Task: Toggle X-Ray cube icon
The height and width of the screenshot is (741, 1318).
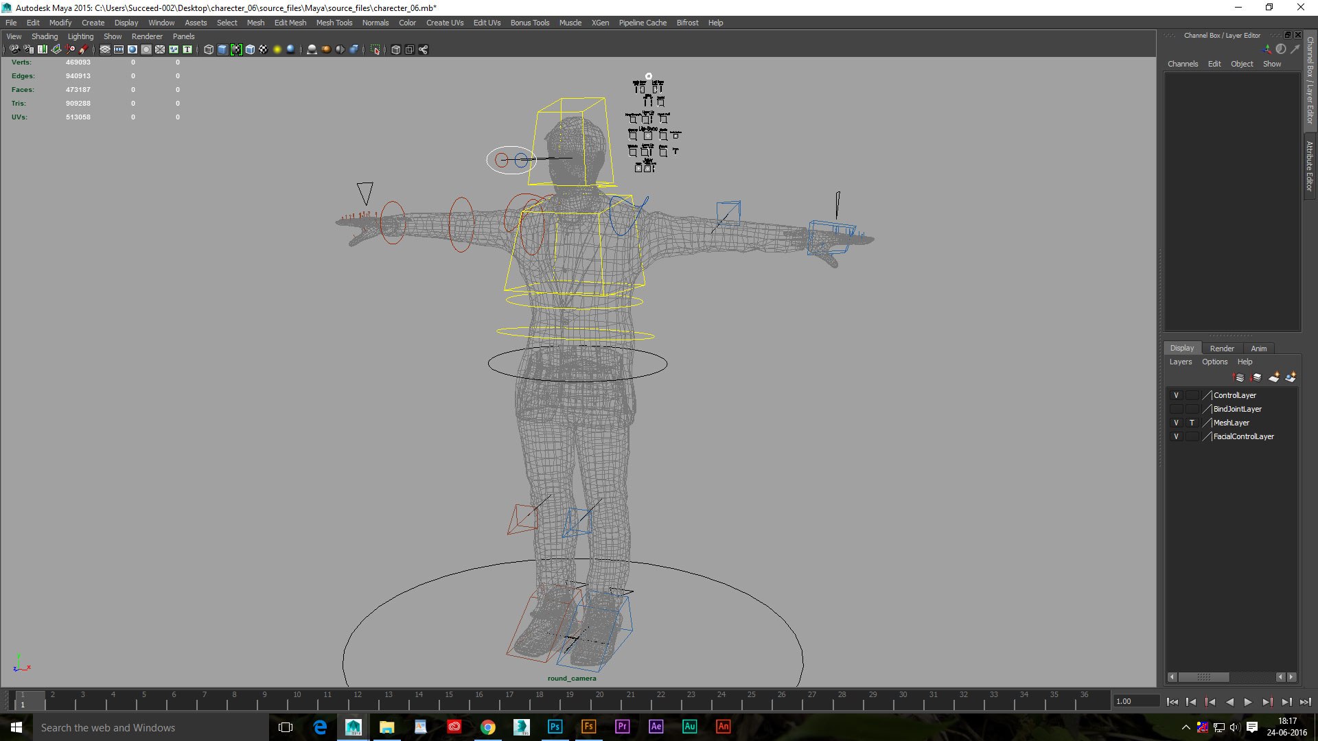Action: pyautogui.click(x=395, y=49)
